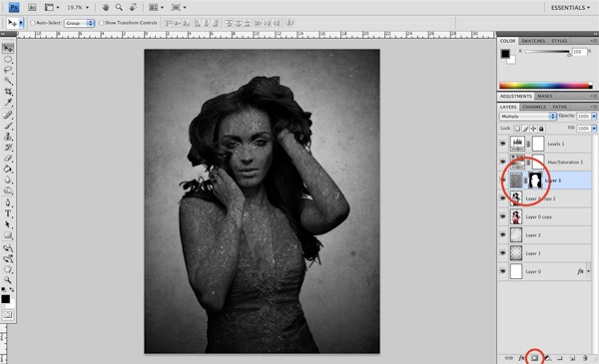This screenshot has width=599, height=364.
Task: Open the Fill slider arrow
Action: click(594, 129)
